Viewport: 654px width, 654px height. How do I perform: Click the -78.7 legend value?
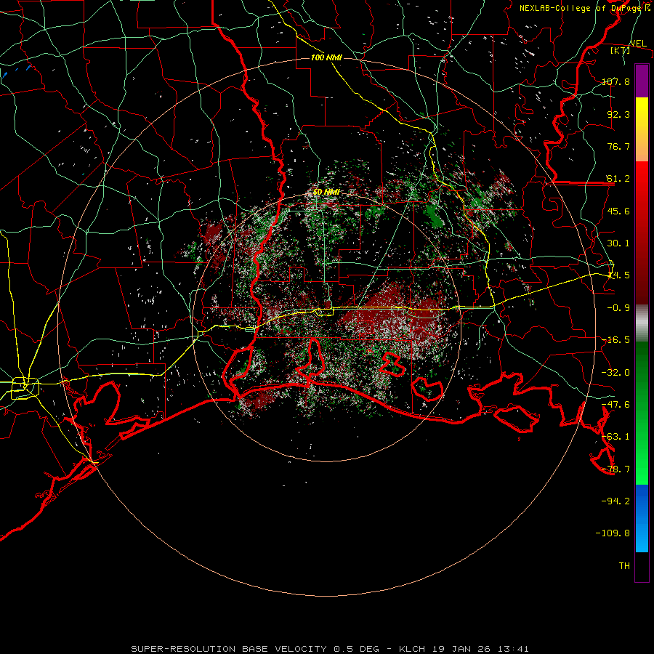(x=615, y=469)
